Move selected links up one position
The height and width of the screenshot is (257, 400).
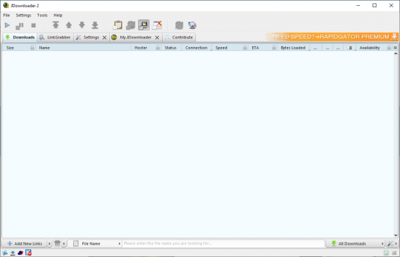pos(69,25)
